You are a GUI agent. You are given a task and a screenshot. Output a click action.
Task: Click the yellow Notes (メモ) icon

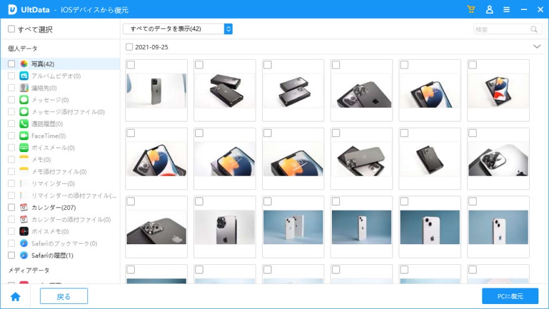pos(24,159)
